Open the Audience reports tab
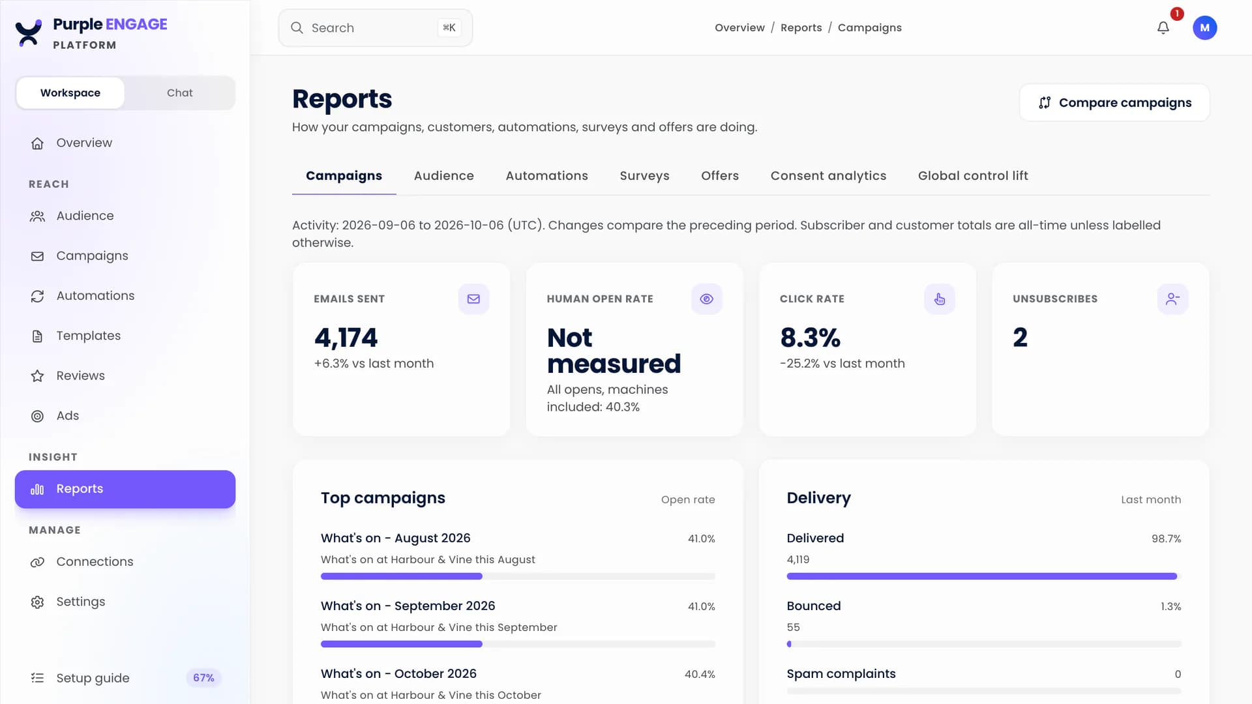 pyautogui.click(x=443, y=175)
